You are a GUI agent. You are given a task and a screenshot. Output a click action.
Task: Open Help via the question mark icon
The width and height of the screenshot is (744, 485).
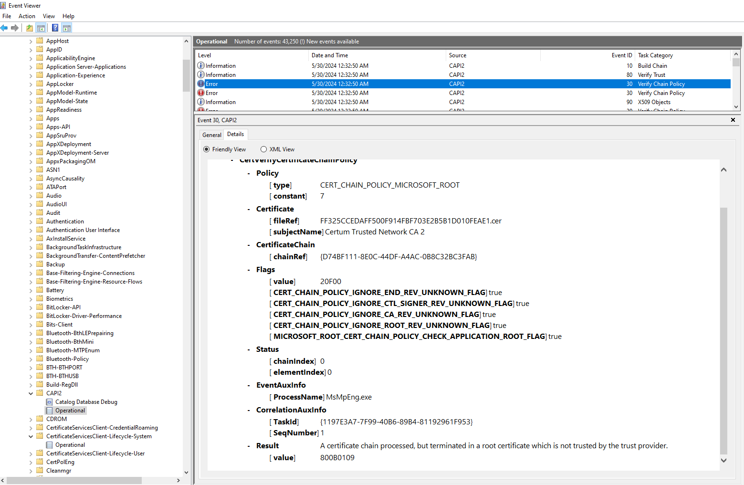(x=55, y=28)
